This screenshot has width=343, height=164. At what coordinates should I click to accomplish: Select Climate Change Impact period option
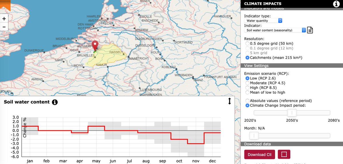click(248, 105)
